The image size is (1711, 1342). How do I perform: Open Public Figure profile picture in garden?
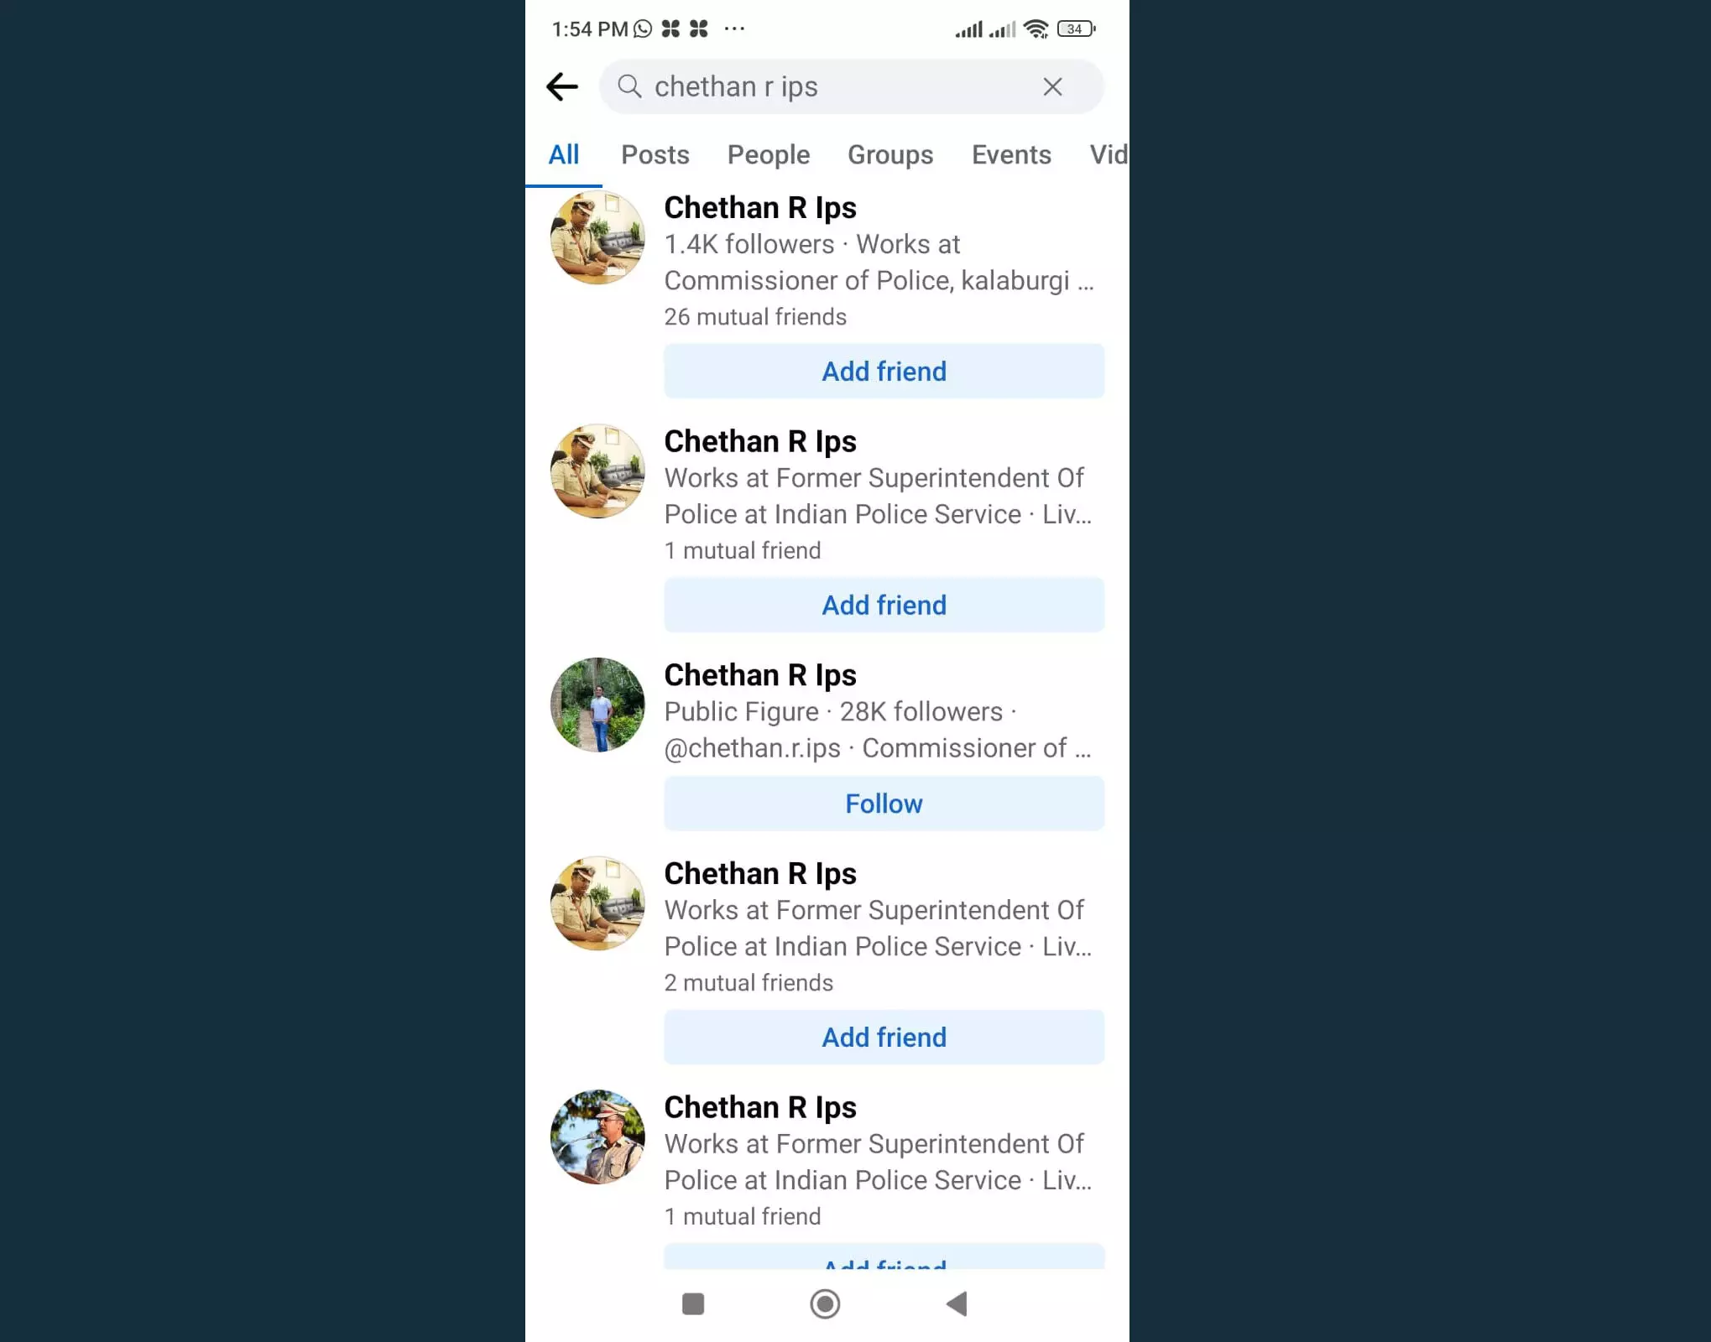pyautogui.click(x=597, y=705)
